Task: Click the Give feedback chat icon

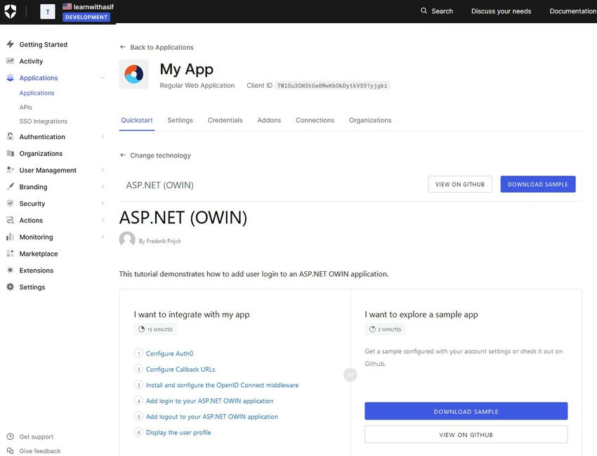Action: pos(11,450)
